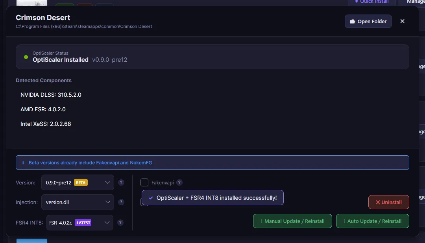
Task: Click the AMD FSR: 4.0.2.0 text
Action: [43, 109]
